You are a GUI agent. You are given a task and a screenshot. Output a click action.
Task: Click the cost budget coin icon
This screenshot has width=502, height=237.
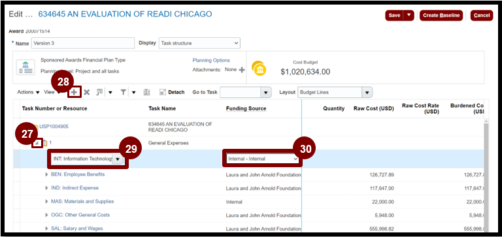coord(259,69)
